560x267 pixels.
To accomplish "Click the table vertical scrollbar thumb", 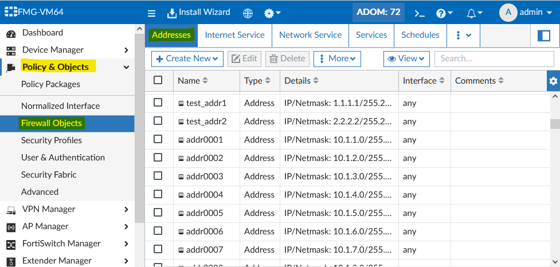I will point(555,124).
